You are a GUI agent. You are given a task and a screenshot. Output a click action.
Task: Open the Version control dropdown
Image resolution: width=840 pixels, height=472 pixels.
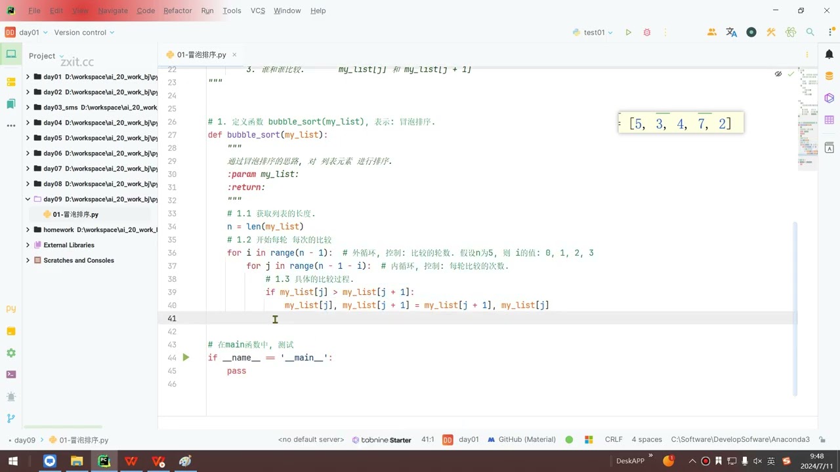[x=84, y=32]
